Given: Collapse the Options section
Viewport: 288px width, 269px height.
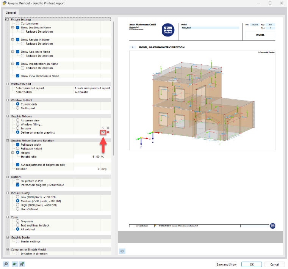Looking at the screenshot, I should pos(8,177).
